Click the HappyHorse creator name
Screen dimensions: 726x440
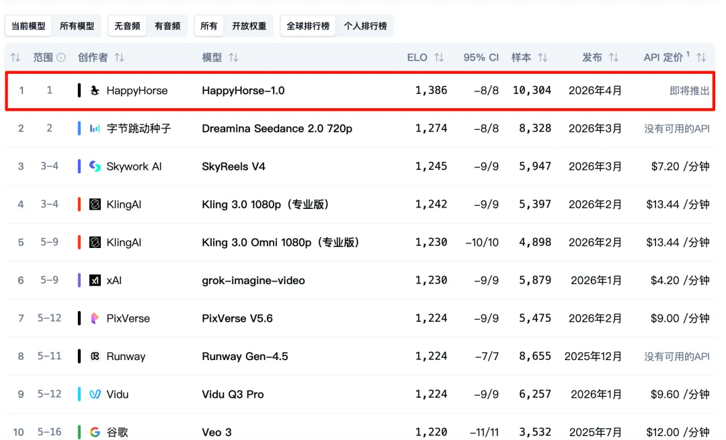(x=137, y=90)
